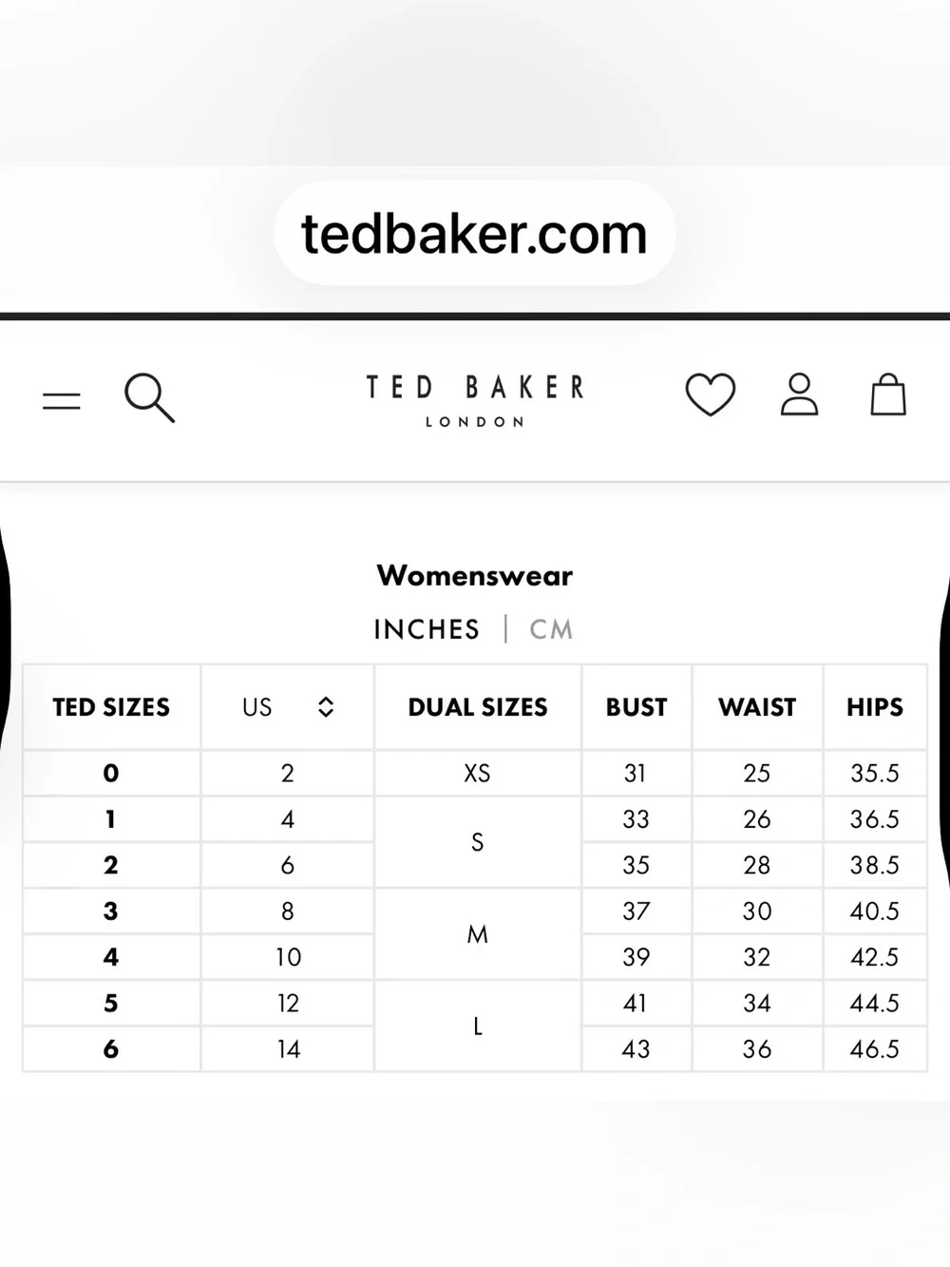This screenshot has height=1267, width=950.
Task: Expand the US size region dropdown
Action: point(288,707)
